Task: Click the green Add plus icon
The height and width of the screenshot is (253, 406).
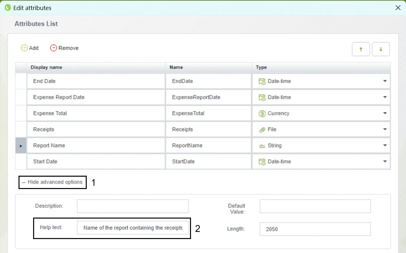Action: [x=24, y=48]
